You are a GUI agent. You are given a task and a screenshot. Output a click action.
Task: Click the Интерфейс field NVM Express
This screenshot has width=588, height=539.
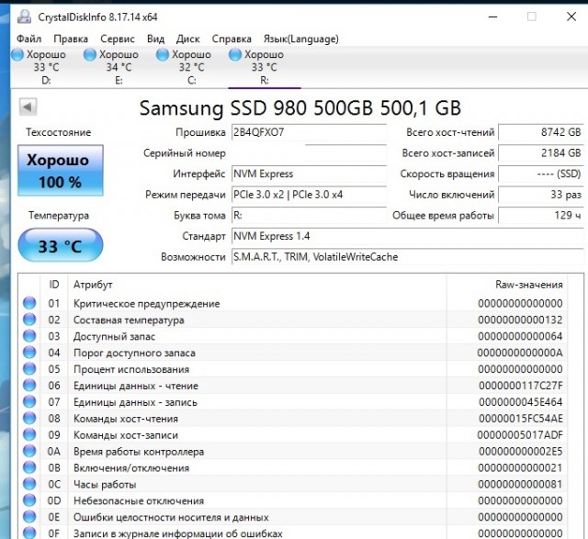pos(309,174)
